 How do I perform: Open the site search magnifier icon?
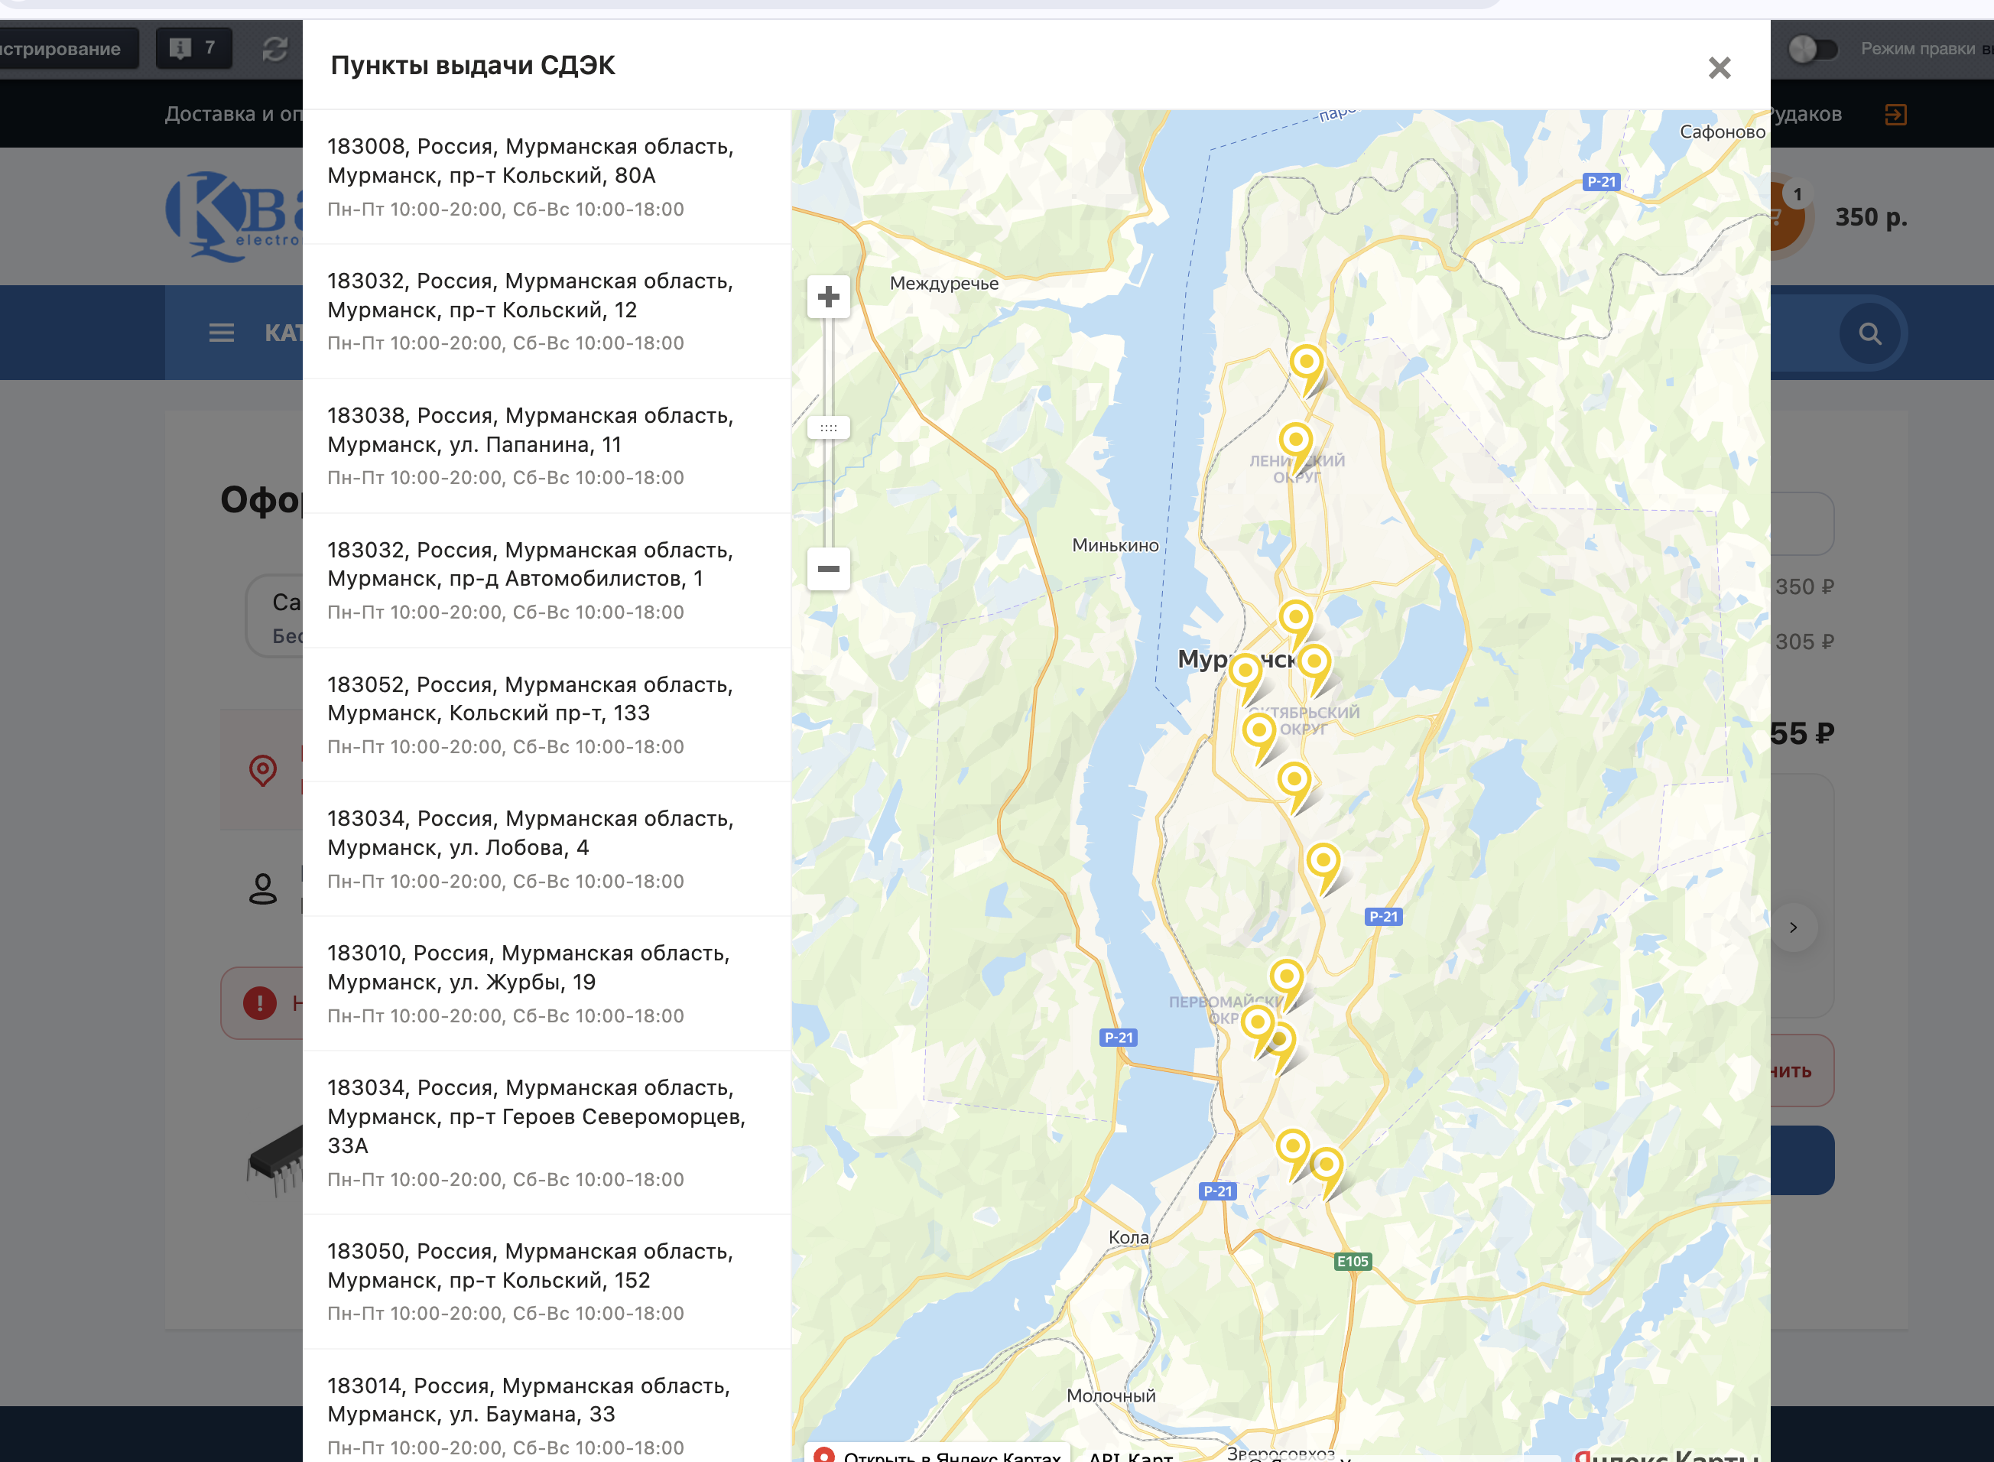click(1869, 333)
